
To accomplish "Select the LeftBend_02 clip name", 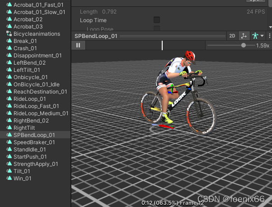I will pos(29,63).
